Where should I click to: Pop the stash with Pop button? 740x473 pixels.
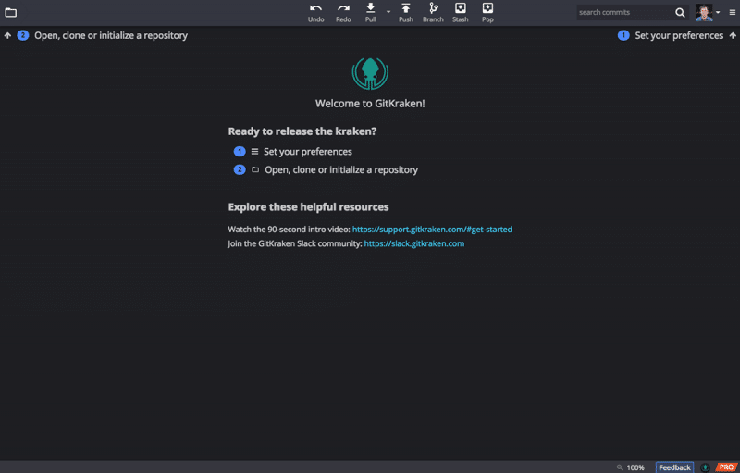tap(487, 13)
